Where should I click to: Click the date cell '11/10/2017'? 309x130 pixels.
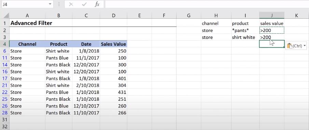86,113
